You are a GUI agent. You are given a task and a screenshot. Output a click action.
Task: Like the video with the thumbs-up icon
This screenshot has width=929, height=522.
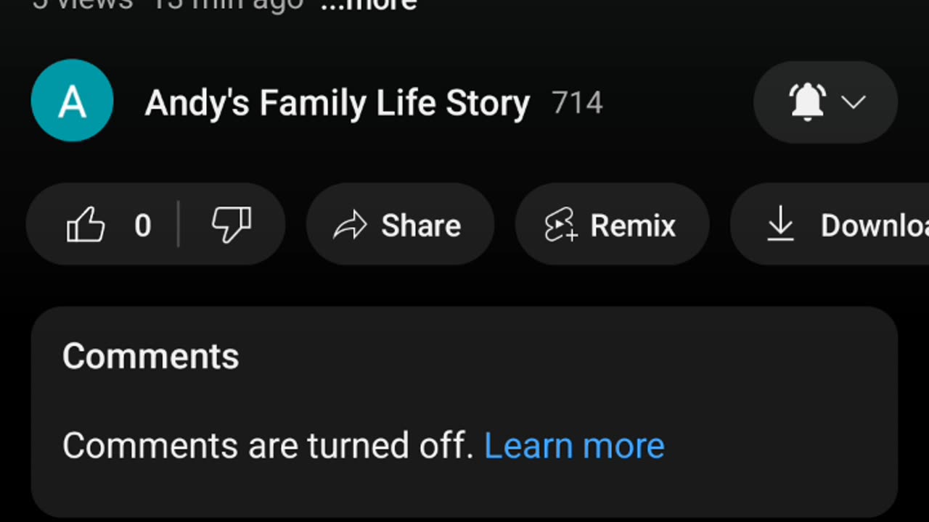tap(86, 225)
